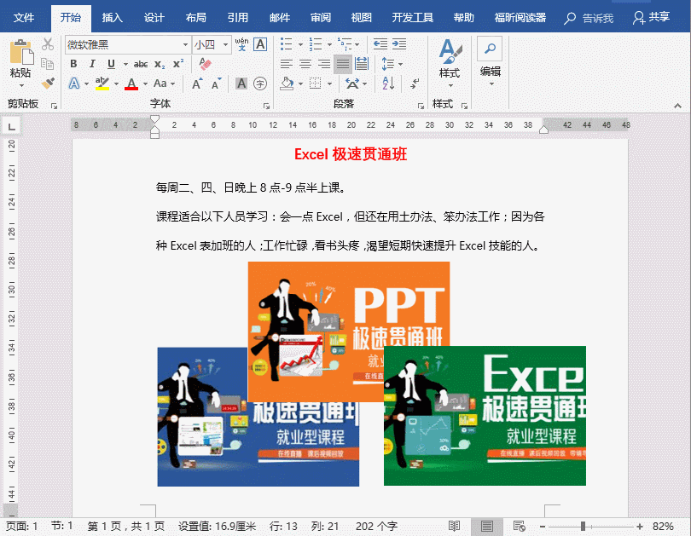This screenshot has height=536, width=691.
Task: Click the Enclose Characters 字 icon
Action: [x=260, y=84]
